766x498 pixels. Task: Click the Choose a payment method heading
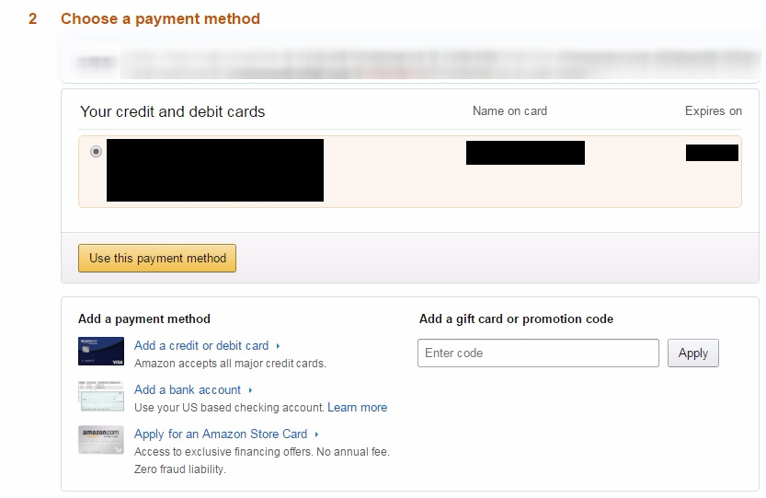[x=160, y=18]
